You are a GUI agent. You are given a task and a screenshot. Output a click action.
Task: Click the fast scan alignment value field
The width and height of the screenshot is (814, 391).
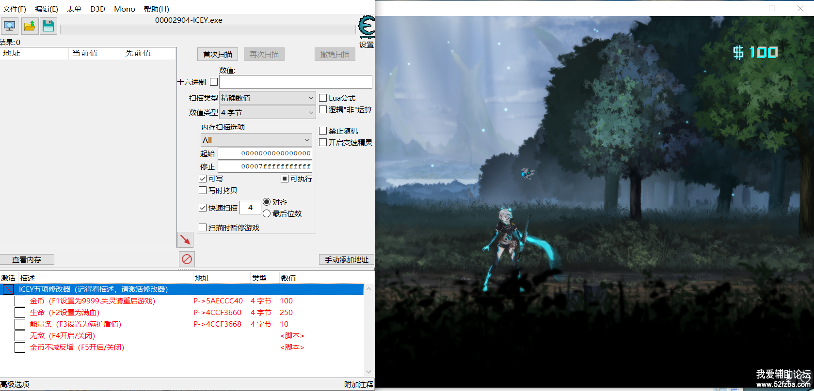250,208
